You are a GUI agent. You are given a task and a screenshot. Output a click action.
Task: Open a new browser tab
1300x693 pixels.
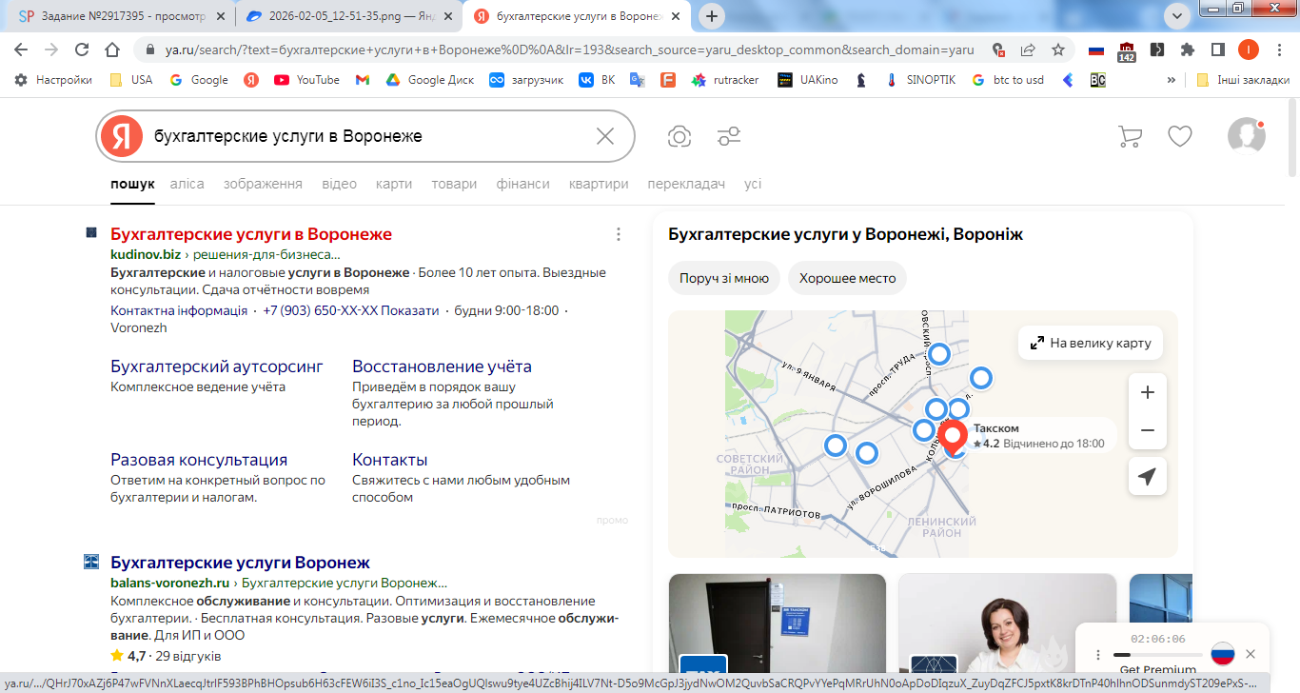point(712,16)
